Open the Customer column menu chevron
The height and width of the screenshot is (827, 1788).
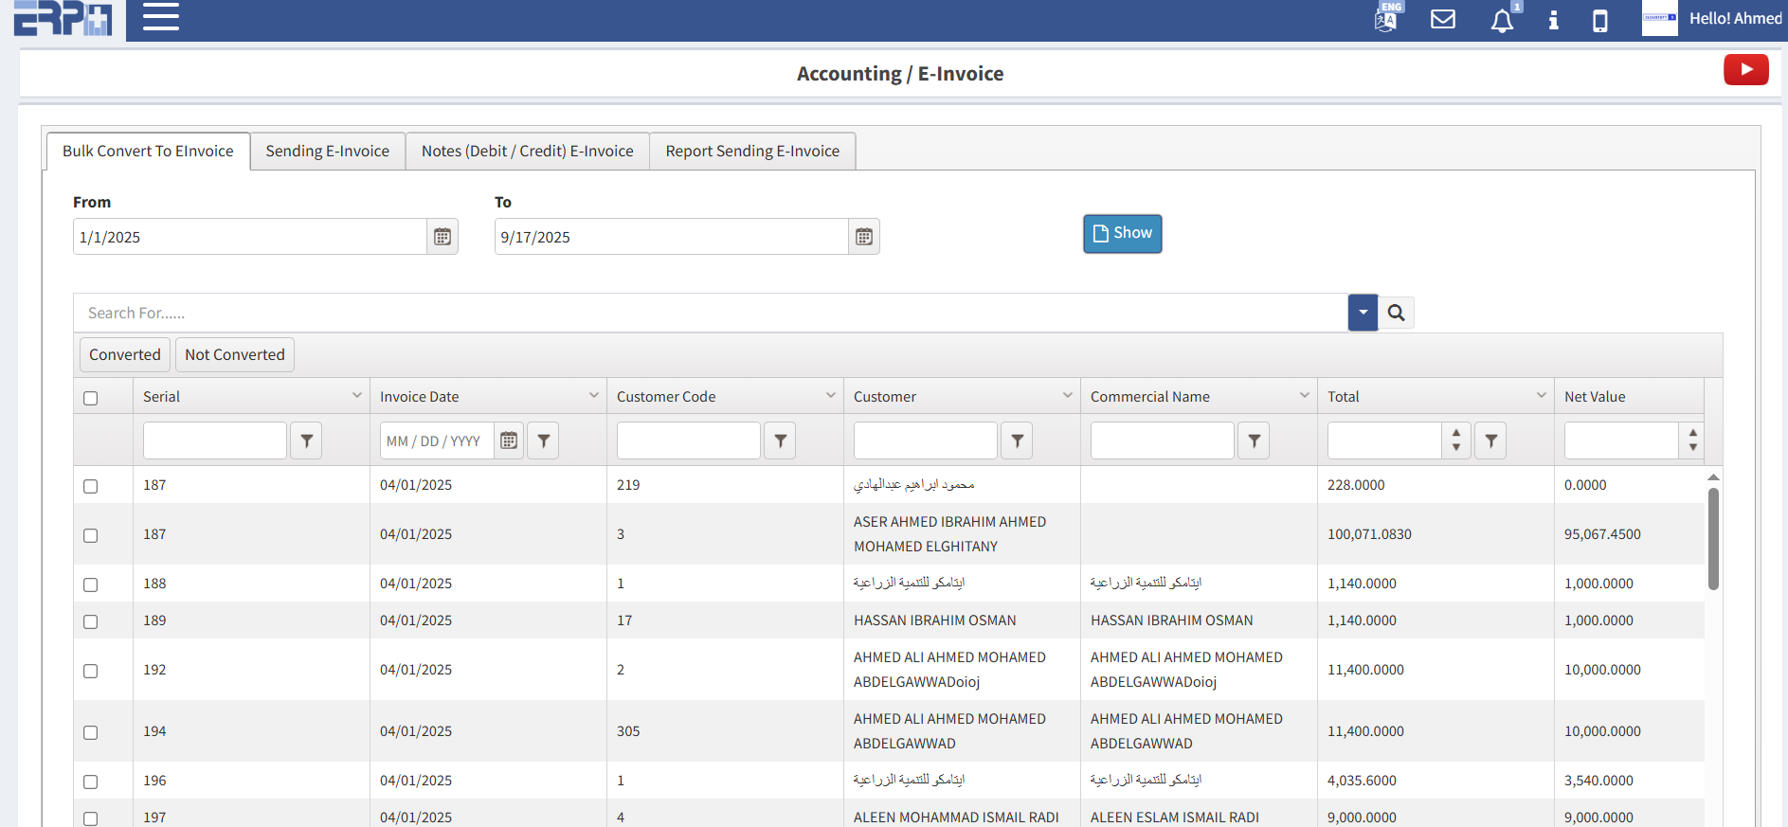click(1067, 396)
